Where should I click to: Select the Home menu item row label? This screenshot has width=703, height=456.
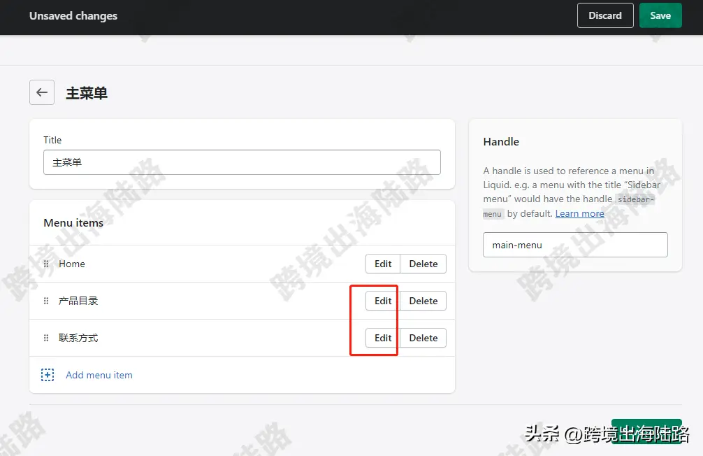tap(72, 264)
